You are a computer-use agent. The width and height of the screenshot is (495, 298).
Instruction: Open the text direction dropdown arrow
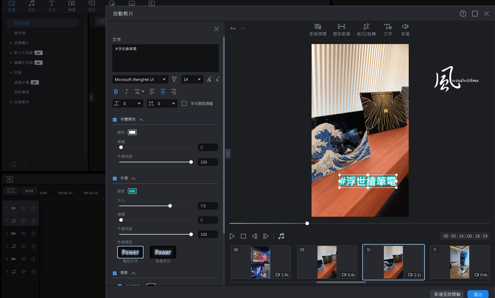[143, 92]
